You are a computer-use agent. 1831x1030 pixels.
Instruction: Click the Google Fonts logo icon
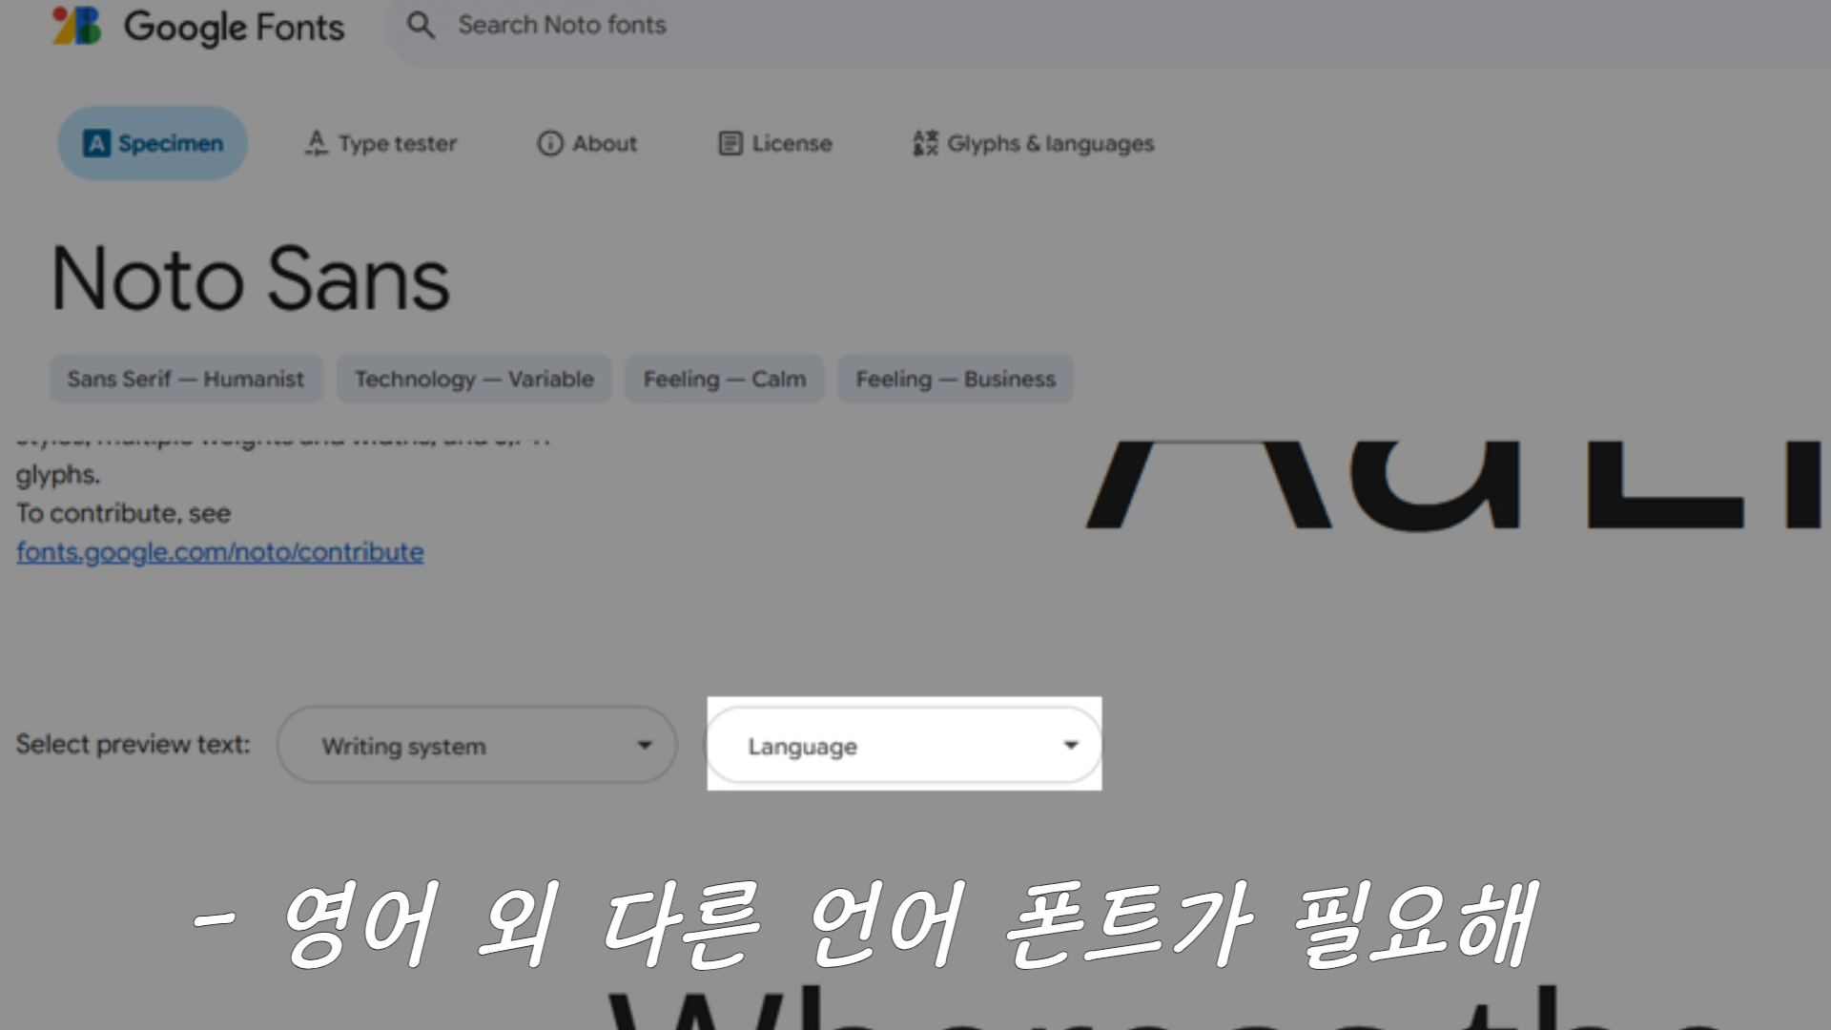76,26
